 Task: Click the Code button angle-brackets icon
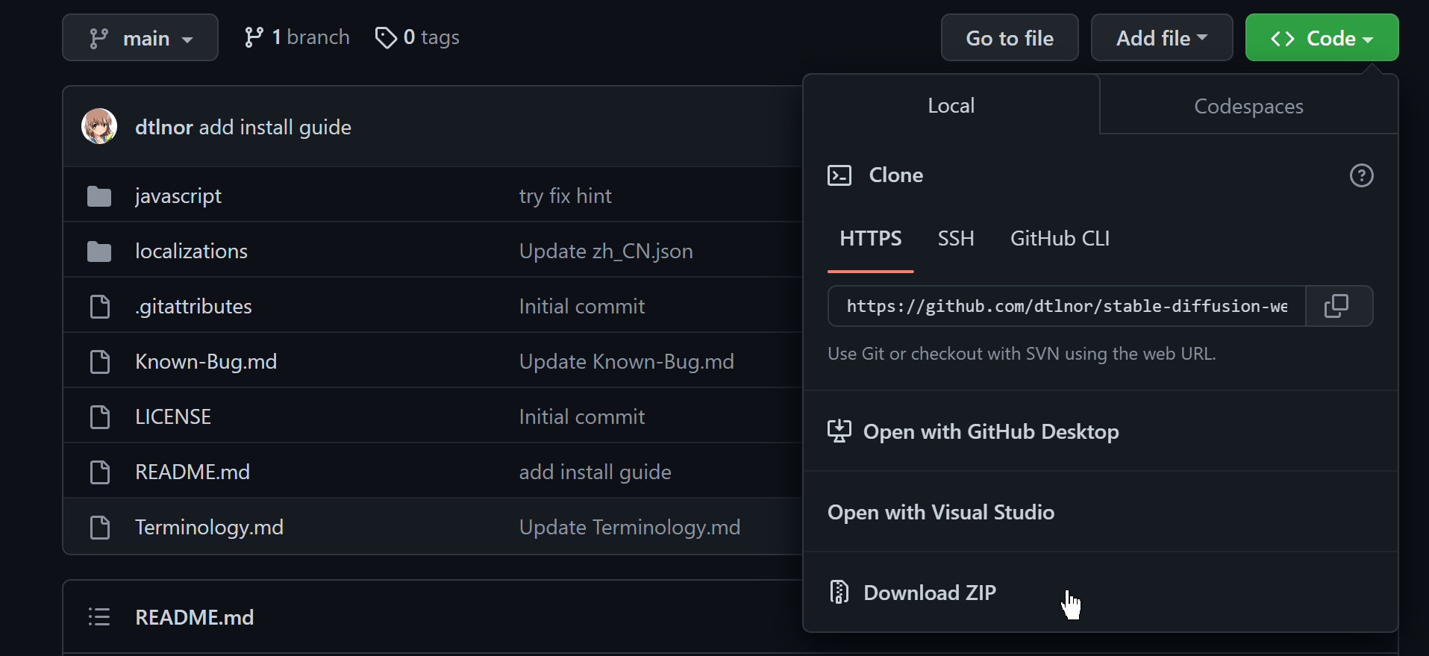click(x=1283, y=38)
